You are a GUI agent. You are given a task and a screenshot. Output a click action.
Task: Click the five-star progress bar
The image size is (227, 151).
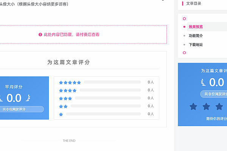point(112,82)
